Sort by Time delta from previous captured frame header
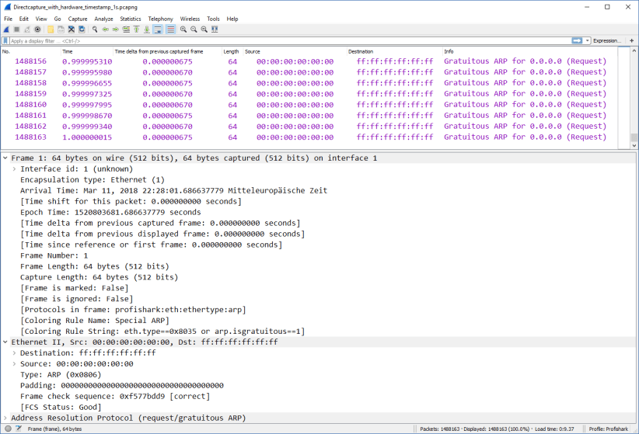The width and height of the screenshot is (639, 434). 167,51
